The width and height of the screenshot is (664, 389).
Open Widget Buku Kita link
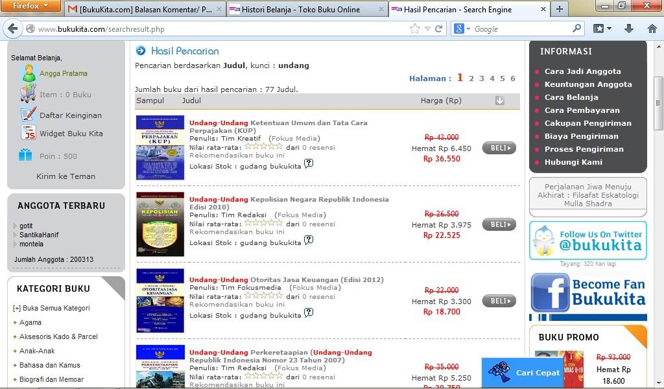click(x=71, y=134)
